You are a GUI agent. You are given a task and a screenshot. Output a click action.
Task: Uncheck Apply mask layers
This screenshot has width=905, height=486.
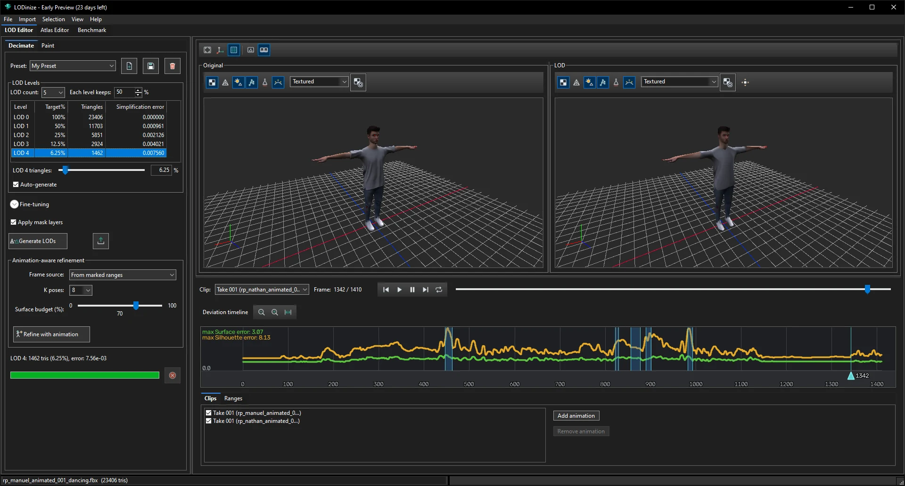click(x=14, y=222)
